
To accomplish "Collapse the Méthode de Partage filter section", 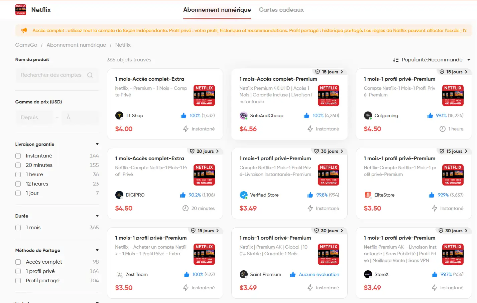I will 97,250.
